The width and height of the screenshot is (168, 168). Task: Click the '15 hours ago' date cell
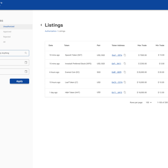tap(55, 82)
